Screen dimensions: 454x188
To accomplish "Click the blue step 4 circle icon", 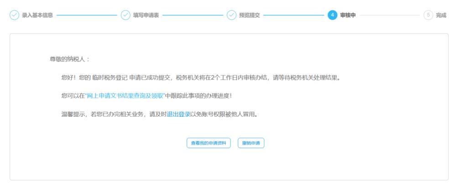I will click(x=333, y=15).
